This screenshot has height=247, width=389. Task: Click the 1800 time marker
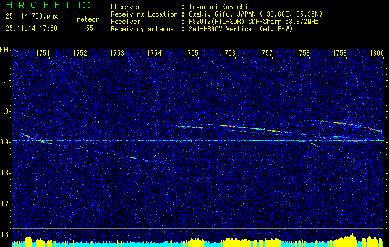click(x=377, y=53)
